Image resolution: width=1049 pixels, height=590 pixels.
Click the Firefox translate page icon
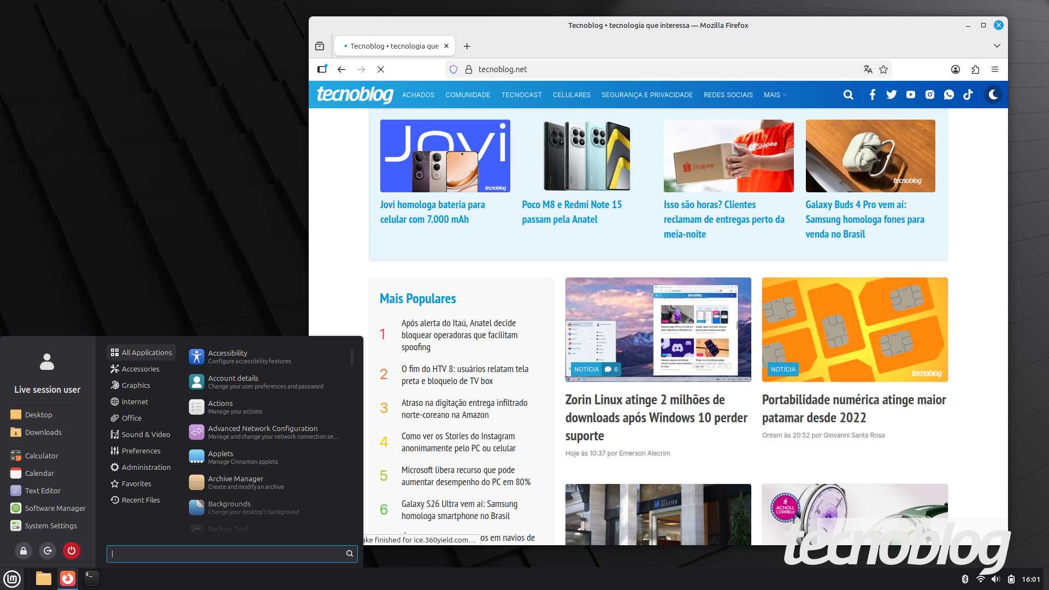click(x=868, y=69)
